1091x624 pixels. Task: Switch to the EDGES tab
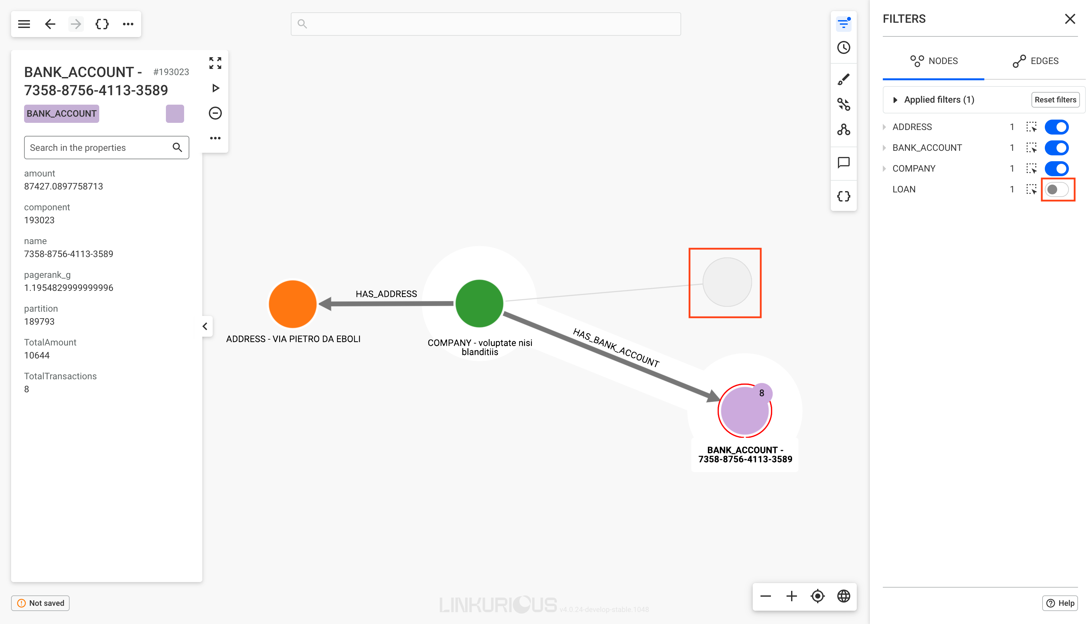point(1035,61)
